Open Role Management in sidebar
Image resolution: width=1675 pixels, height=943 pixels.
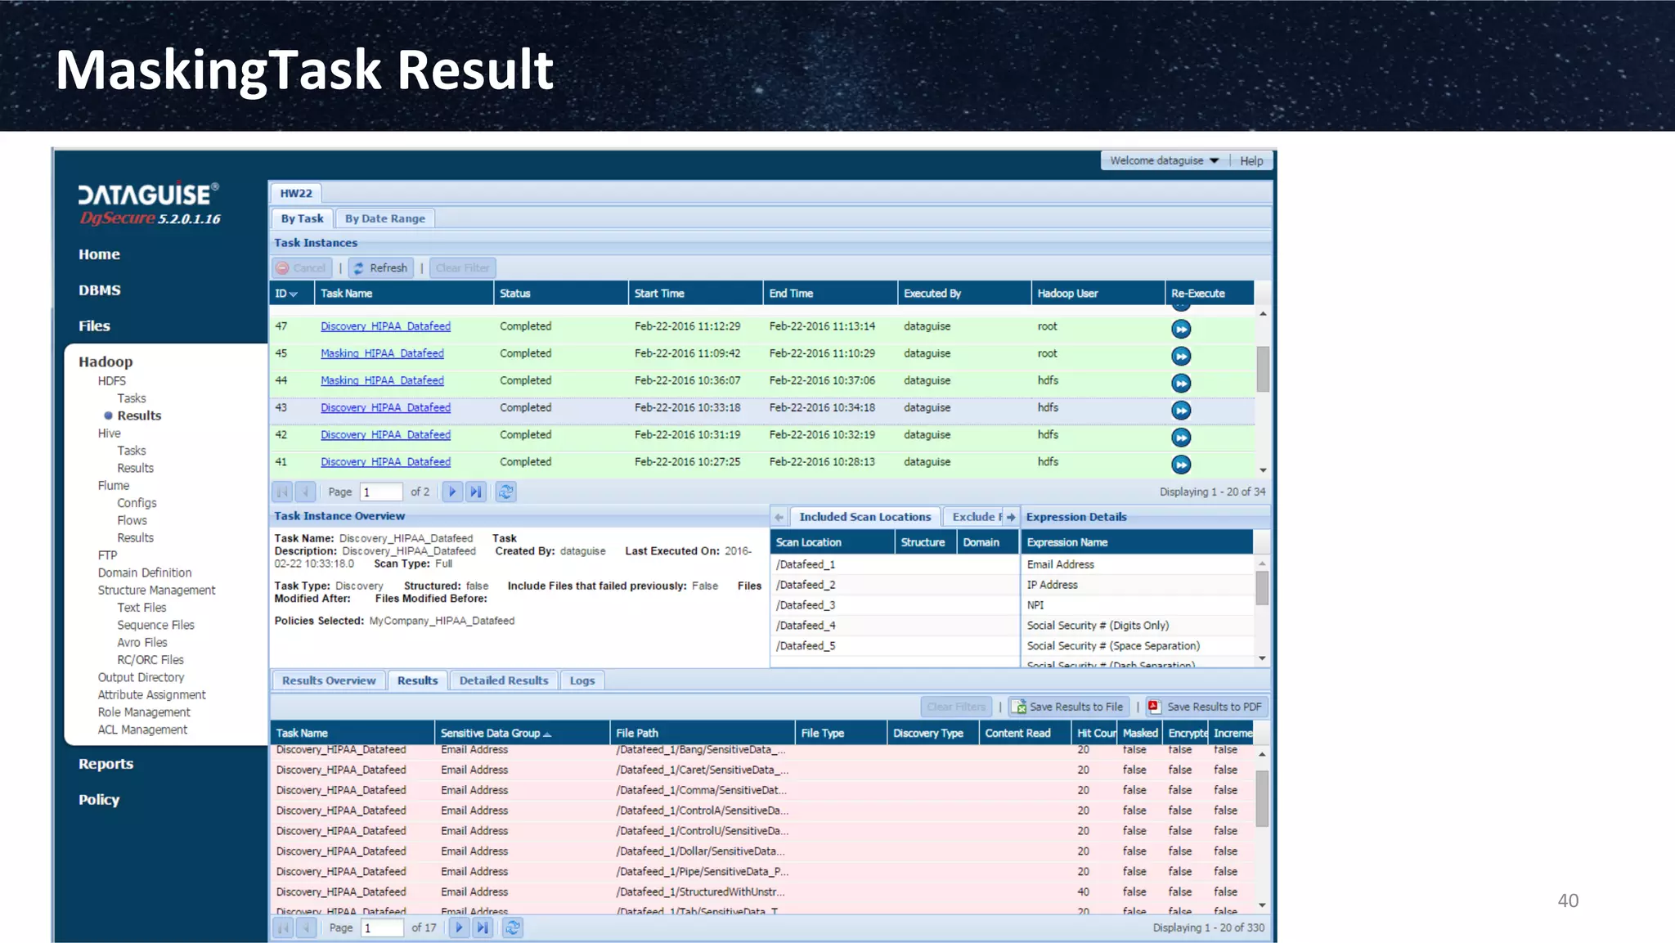point(144,712)
